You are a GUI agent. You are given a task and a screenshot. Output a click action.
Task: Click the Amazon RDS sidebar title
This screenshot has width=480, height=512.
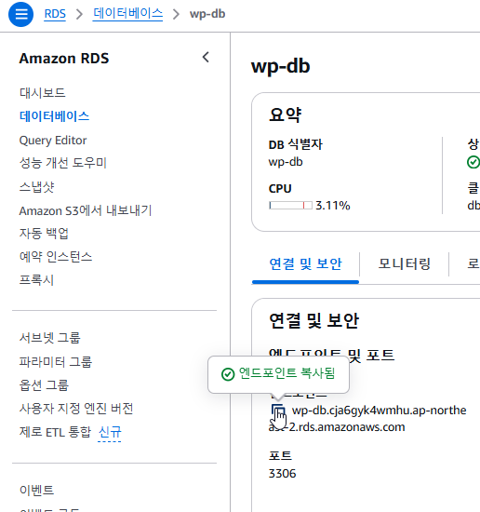pos(64,59)
